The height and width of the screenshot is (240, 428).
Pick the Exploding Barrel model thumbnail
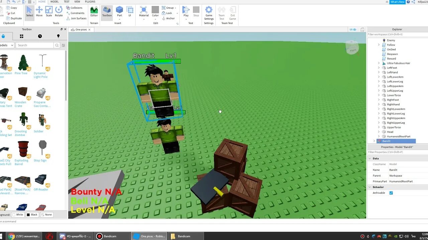23,149
